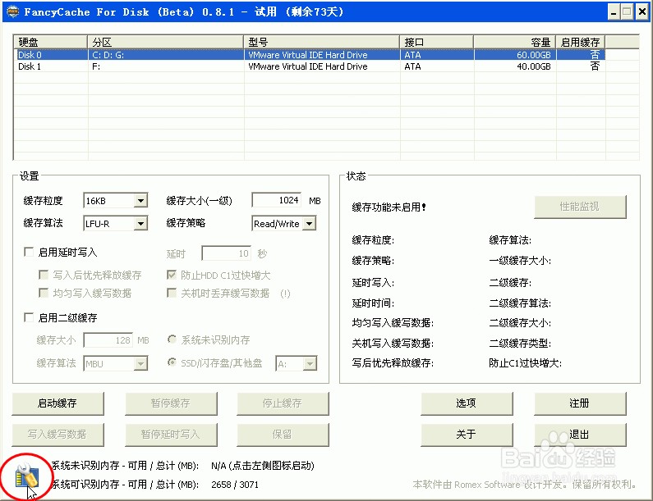Image resolution: width=653 pixels, height=501 pixels.
Task: Click the 注册 register button
Action: coord(580,403)
